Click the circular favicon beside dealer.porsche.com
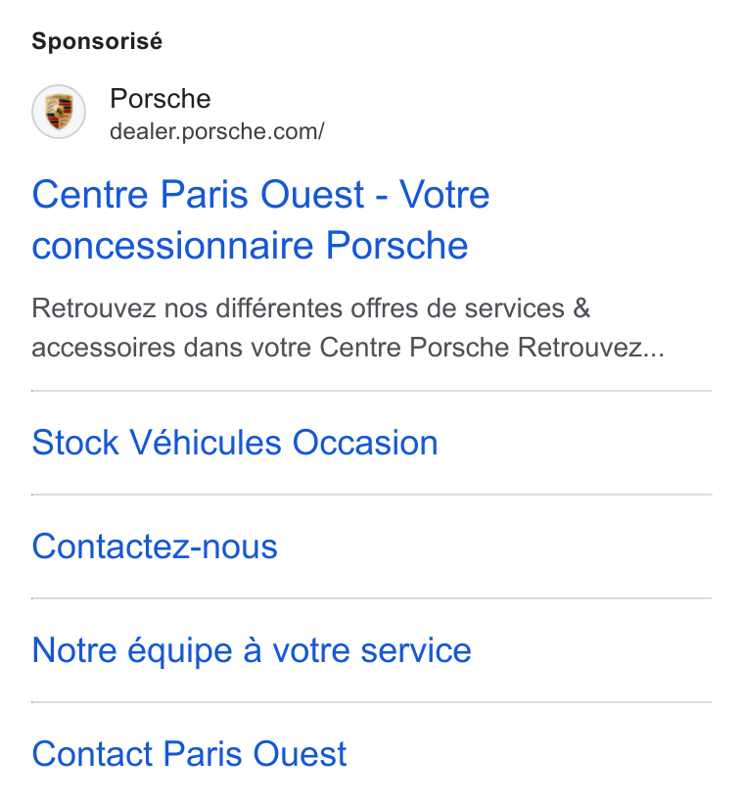Image resolution: width=744 pixels, height=805 pixels. point(59,112)
